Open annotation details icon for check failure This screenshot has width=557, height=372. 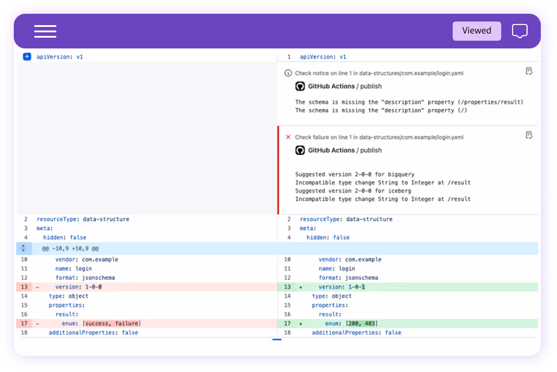[x=529, y=135]
